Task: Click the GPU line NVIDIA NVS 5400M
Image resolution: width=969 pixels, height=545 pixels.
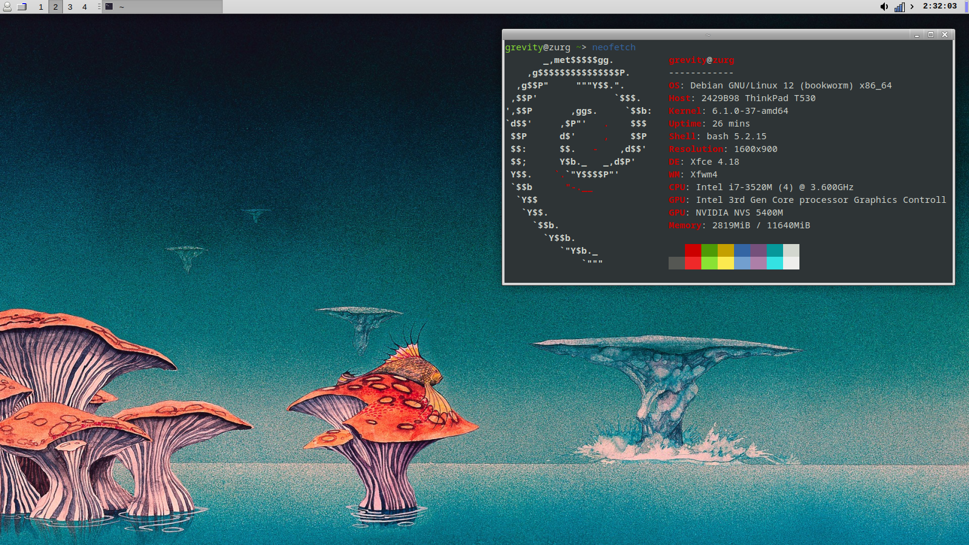Action: pos(726,213)
